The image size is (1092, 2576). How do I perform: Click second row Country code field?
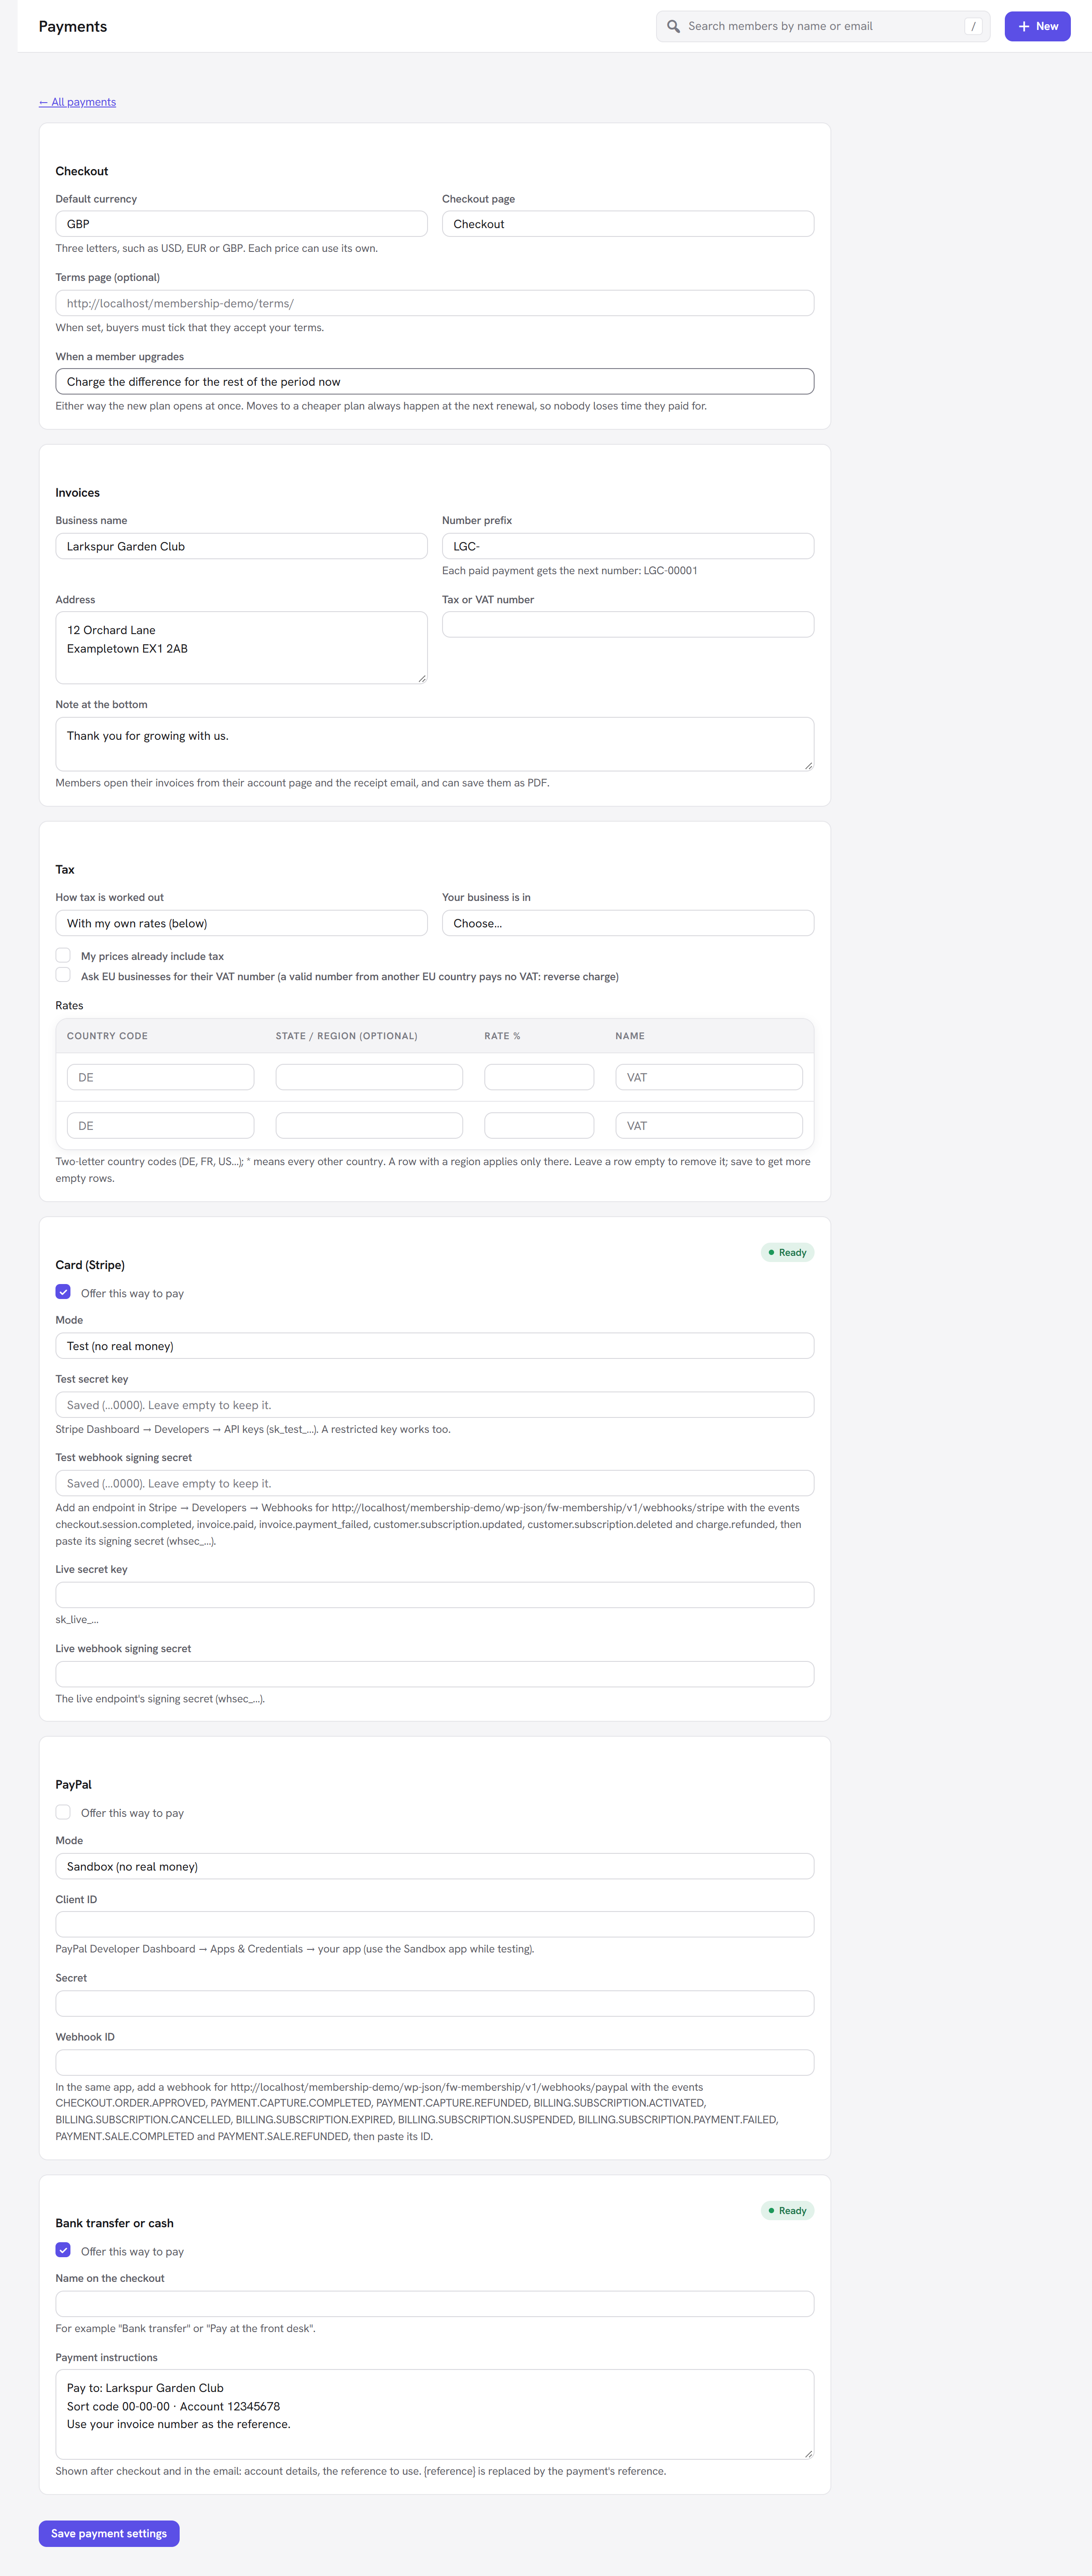click(x=160, y=1126)
